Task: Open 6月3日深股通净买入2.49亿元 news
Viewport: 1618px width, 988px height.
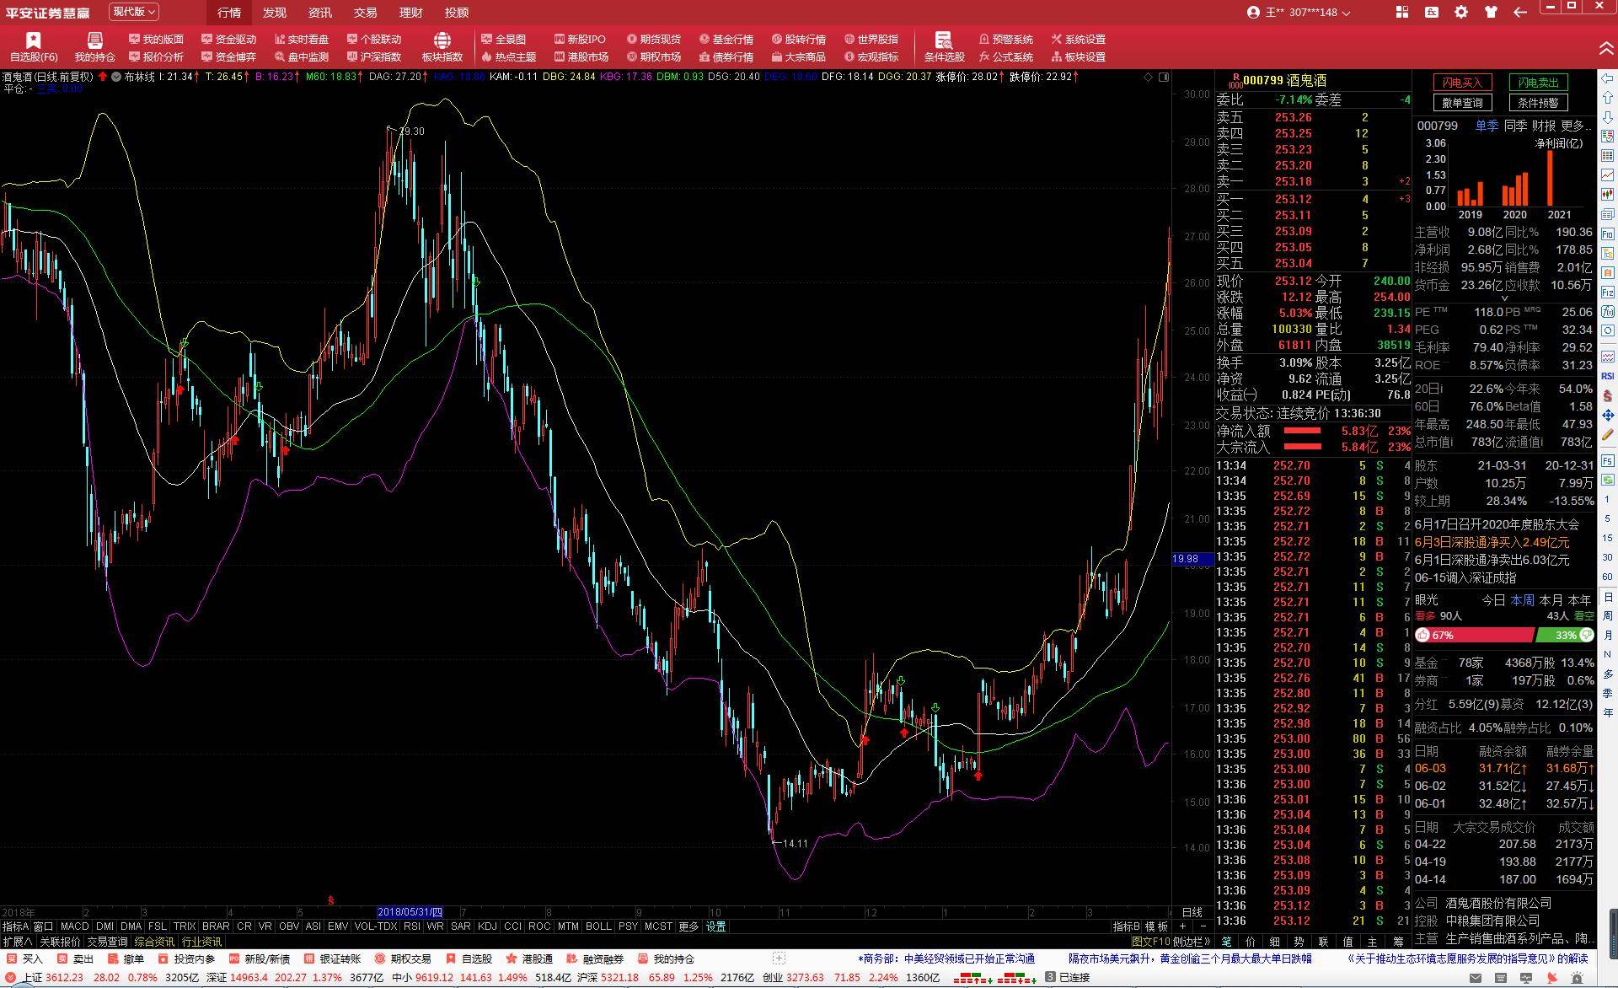Action: (1492, 542)
